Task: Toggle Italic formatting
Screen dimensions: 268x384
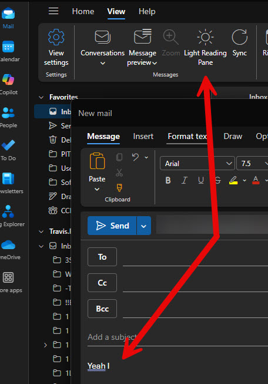Action: [185, 180]
